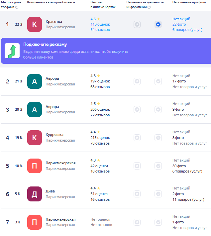This screenshot has width=211, height=236.
Task: Click the advertising icon in the Дива row
Action: tap(137, 194)
